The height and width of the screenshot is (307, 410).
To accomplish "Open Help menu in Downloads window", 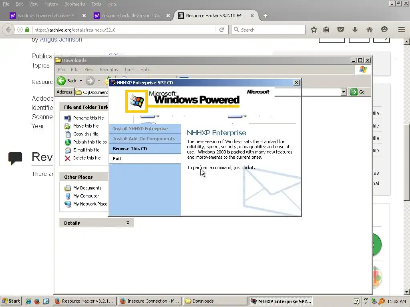I will 145,70.
